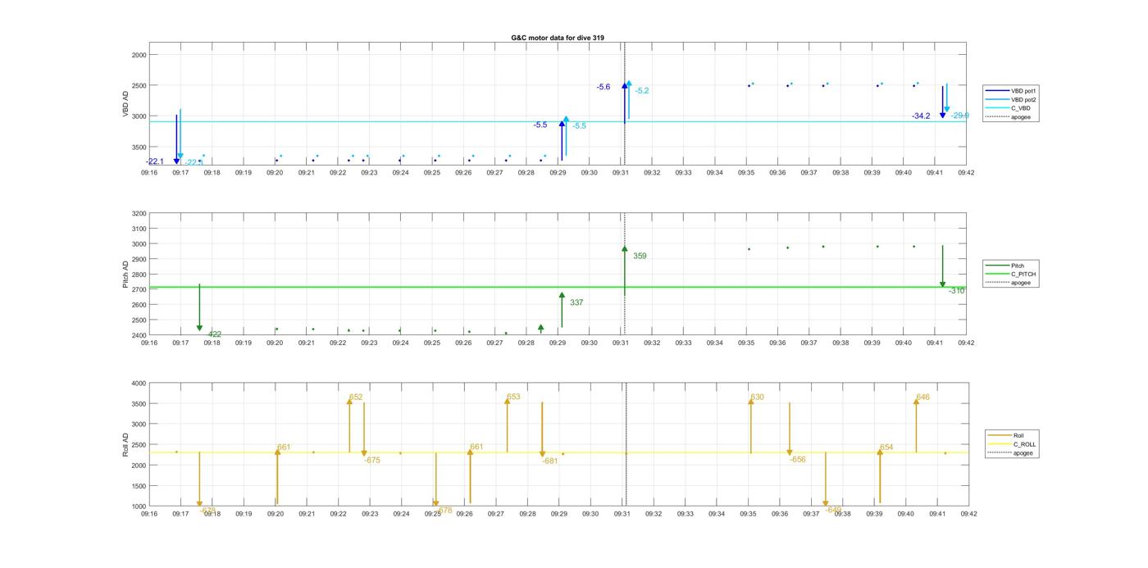Select 'Pitch' legend entry

coord(1017,266)
